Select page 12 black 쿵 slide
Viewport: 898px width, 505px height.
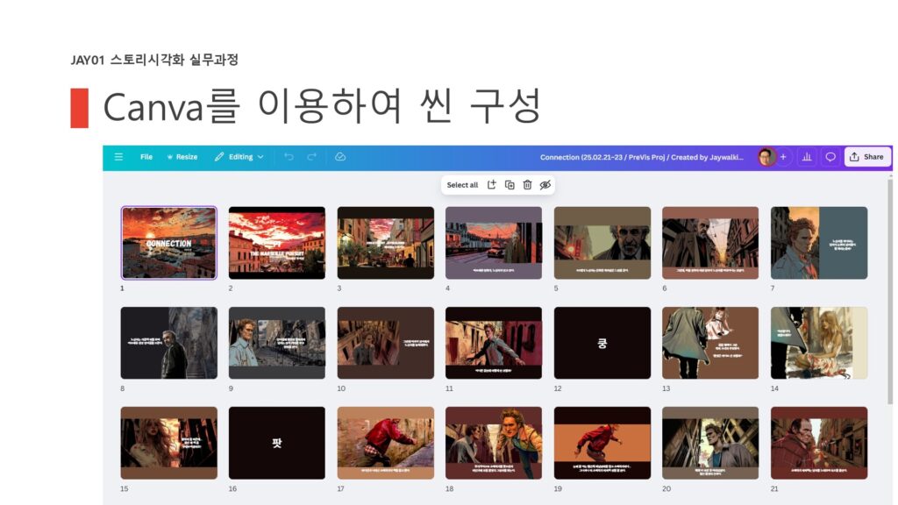(602, 343)
